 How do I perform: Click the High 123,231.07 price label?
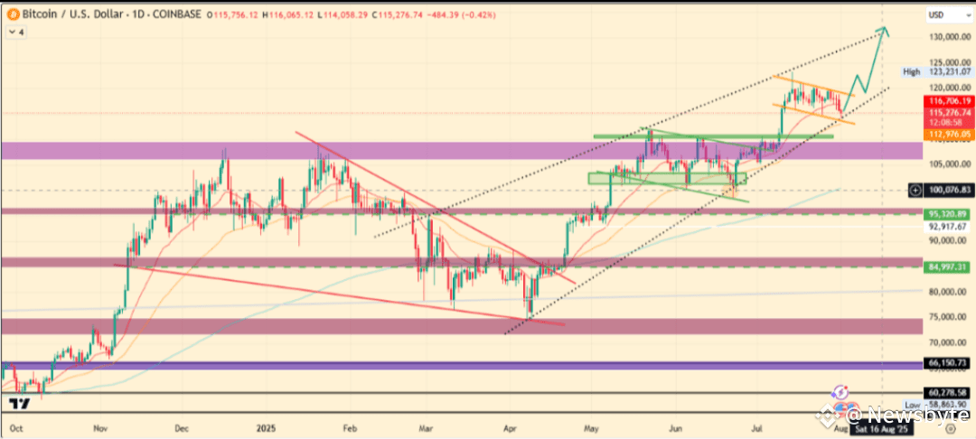[939, 71]
